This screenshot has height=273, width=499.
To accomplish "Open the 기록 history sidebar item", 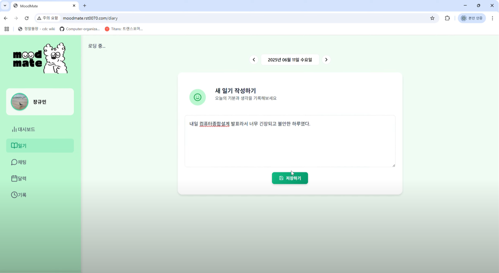I will click(x=19, y=195).
